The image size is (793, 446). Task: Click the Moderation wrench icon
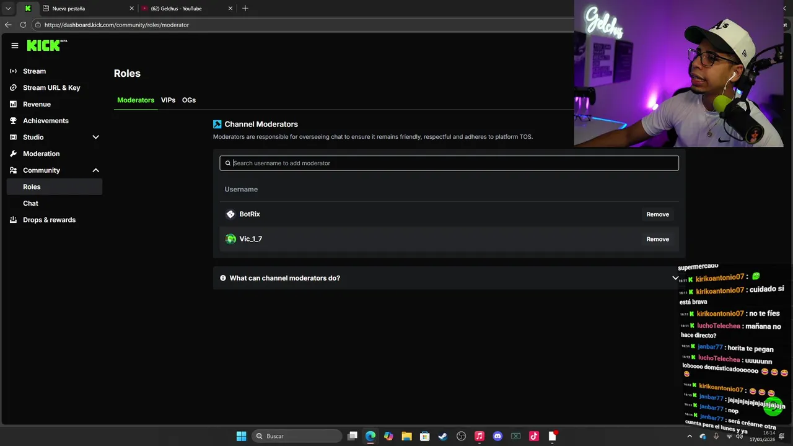[13, 154]
